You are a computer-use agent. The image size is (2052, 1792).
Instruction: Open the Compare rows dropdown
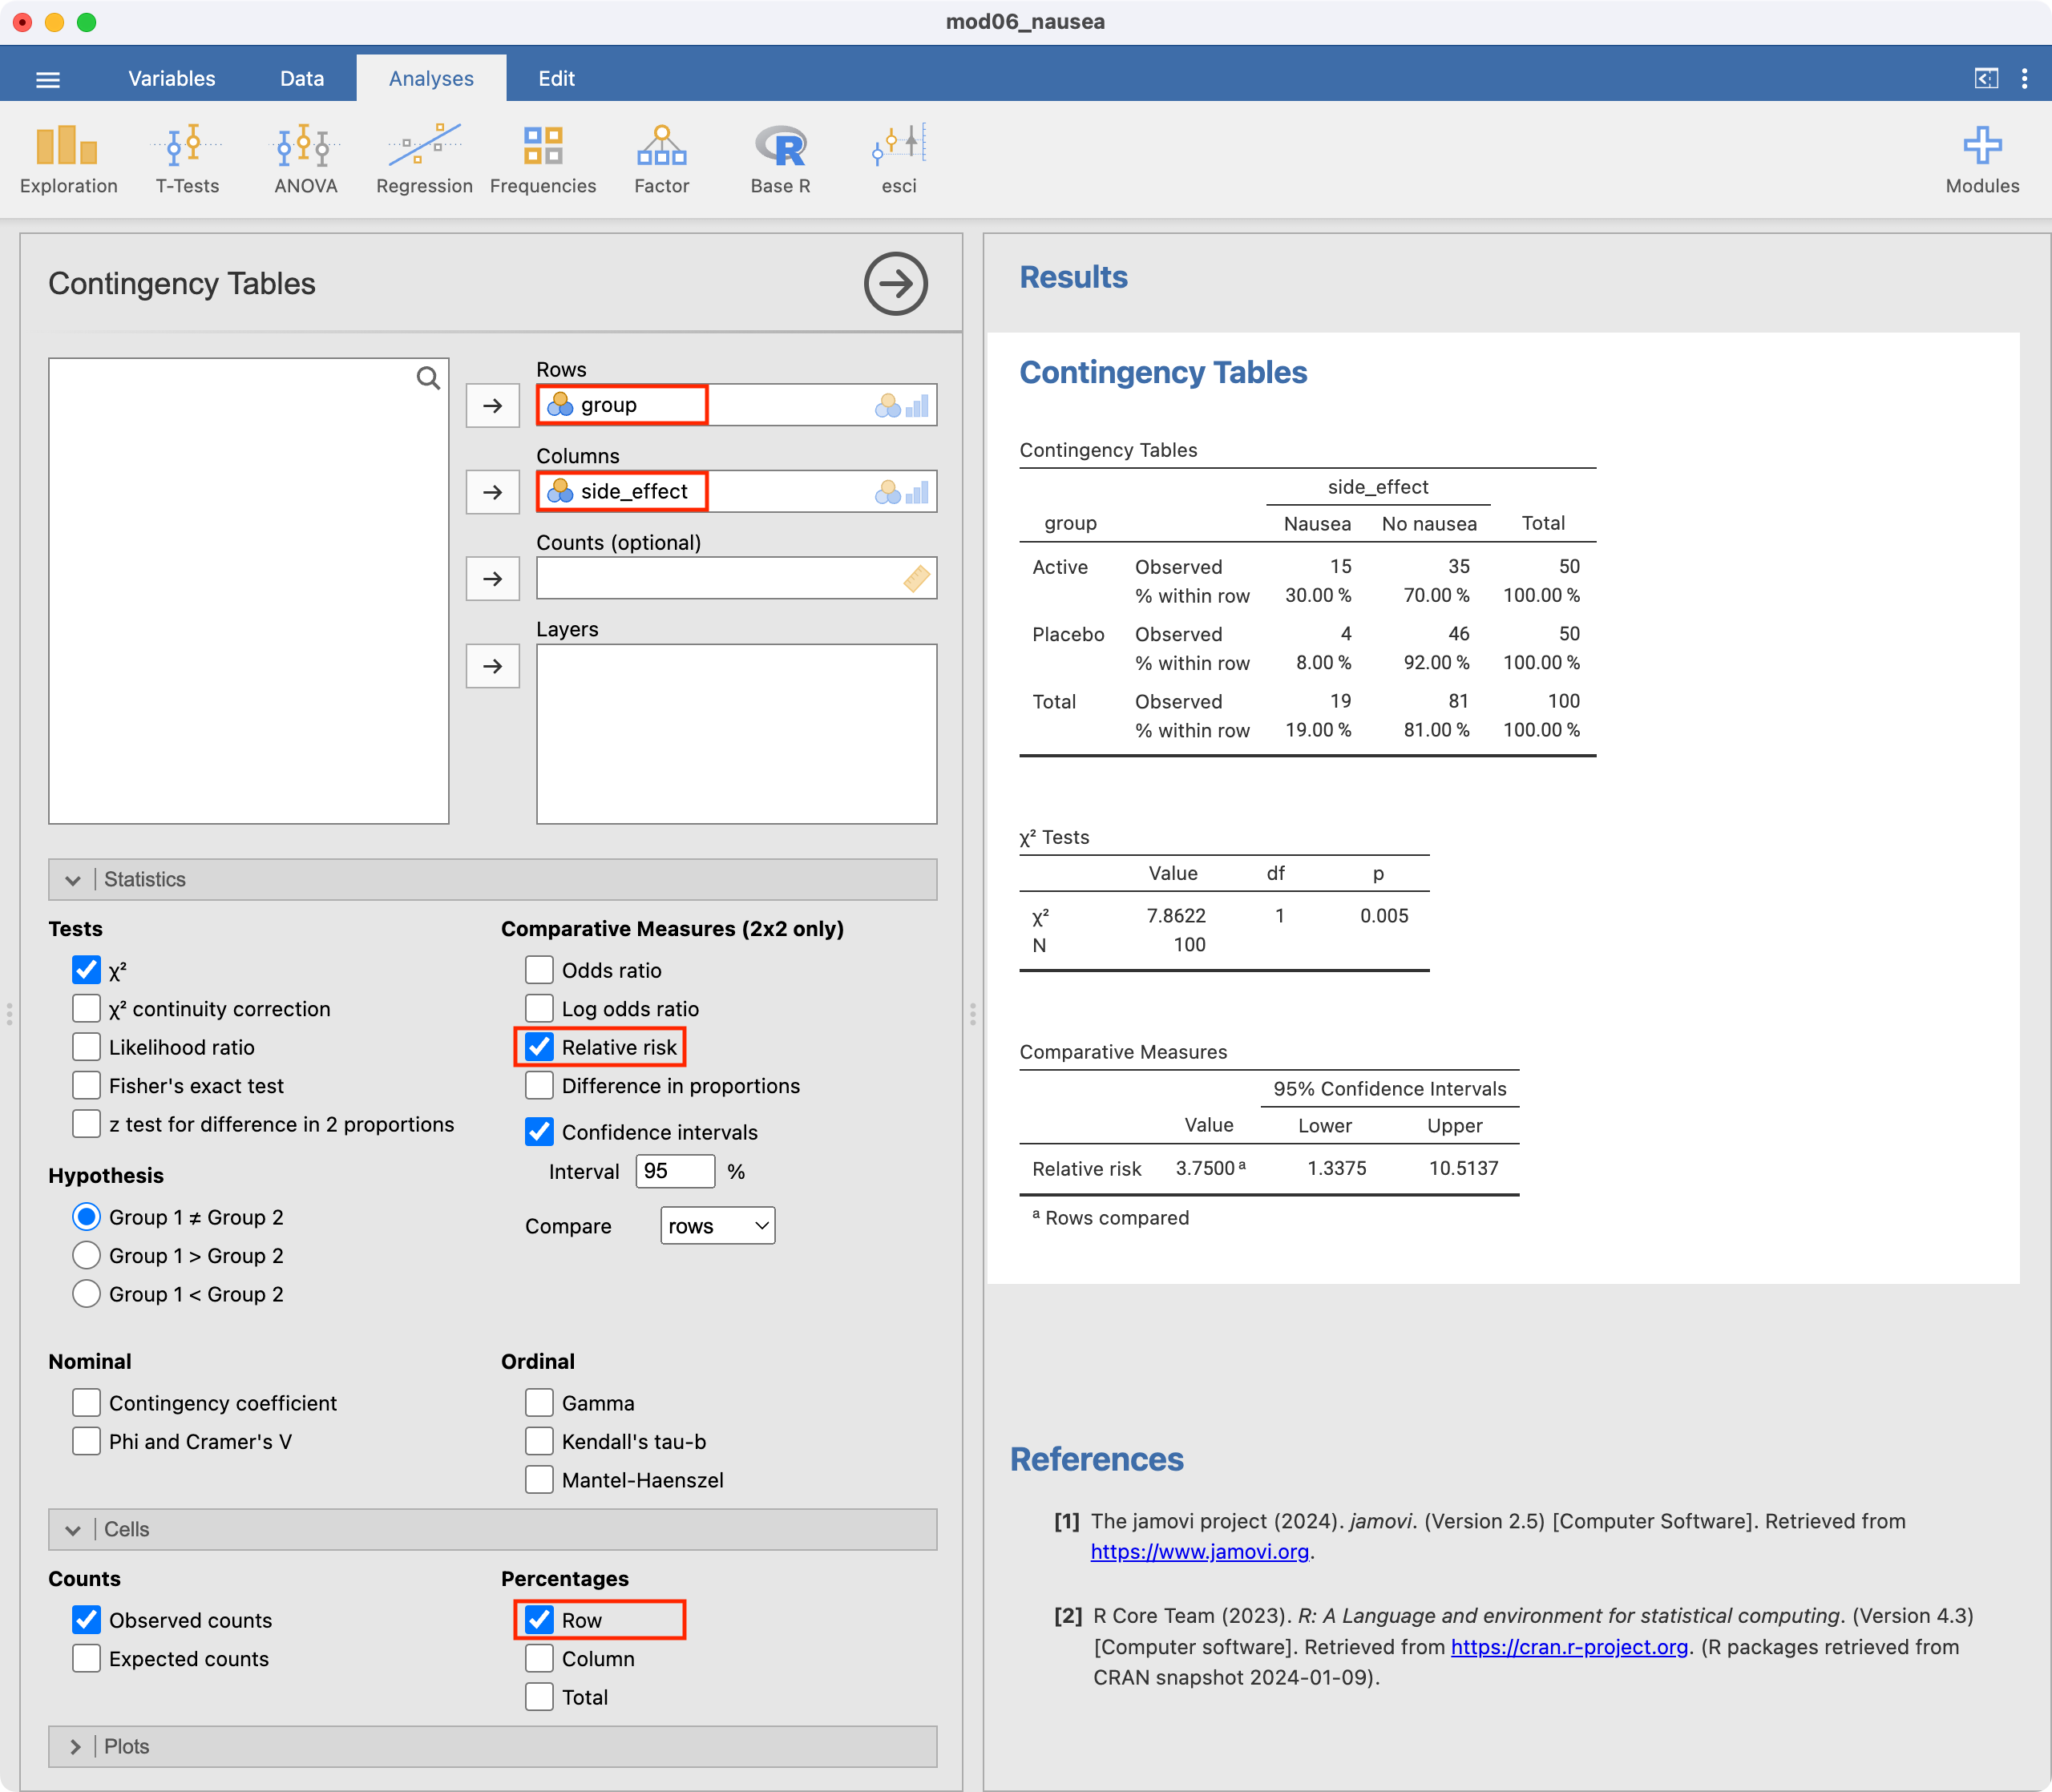pos(717,1226)
